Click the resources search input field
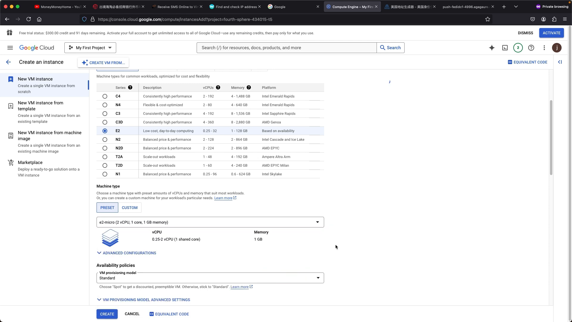 (287, 48)
